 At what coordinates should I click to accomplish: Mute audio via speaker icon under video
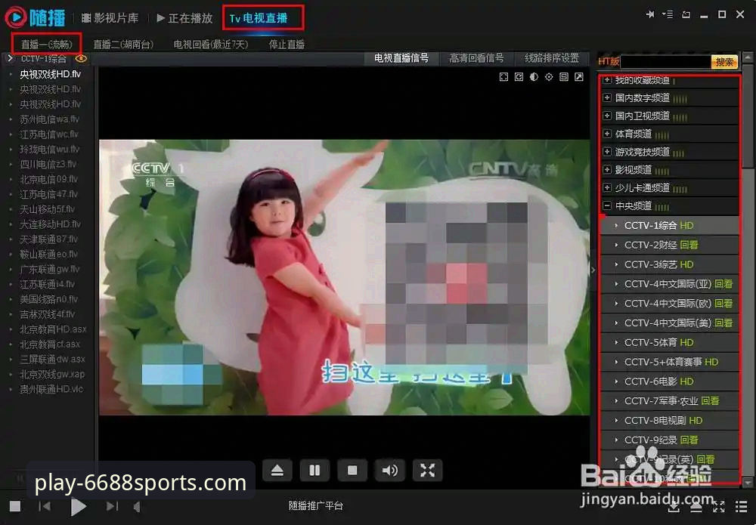click(x=389, y=470)
